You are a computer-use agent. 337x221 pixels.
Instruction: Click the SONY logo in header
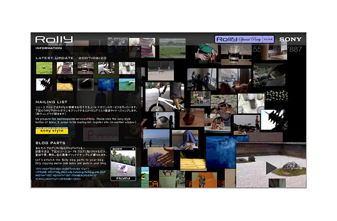(291, 39)
